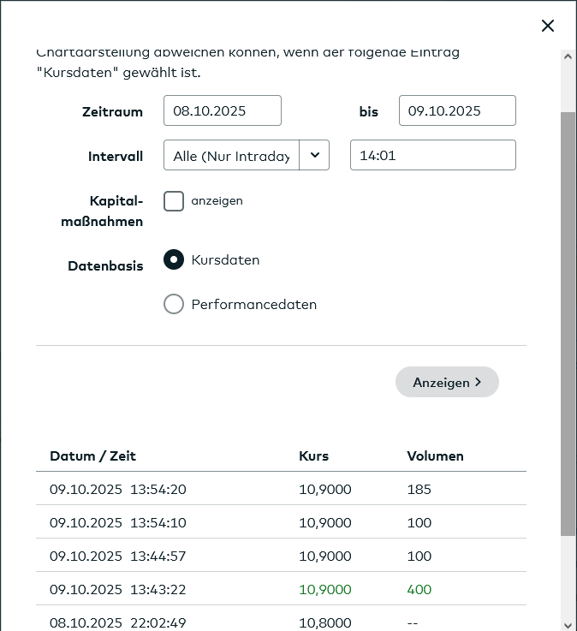Enable the Kapitalmaßnahmen anzeigen checkbox
Screen dimensions: 577x631
[174, 201]
